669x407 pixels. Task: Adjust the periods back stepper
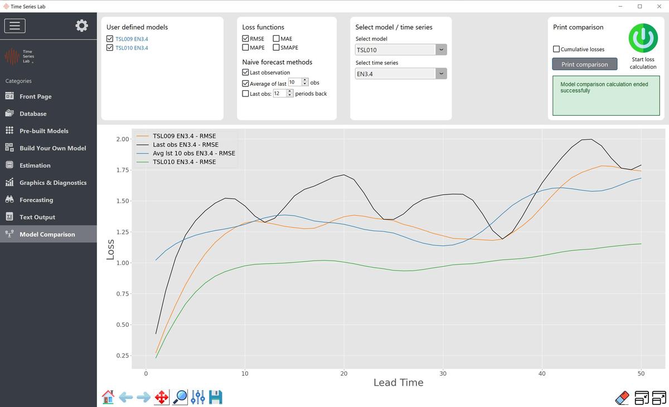[290, 94]
